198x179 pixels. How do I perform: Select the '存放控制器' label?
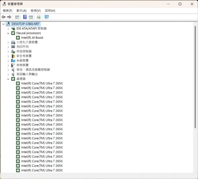(x=24, y=51)
